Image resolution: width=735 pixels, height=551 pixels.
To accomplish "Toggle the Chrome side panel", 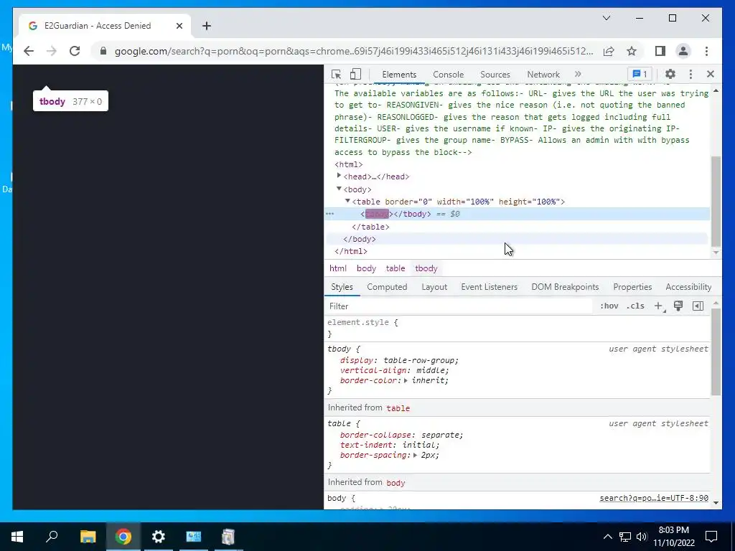I will [660, 51].
